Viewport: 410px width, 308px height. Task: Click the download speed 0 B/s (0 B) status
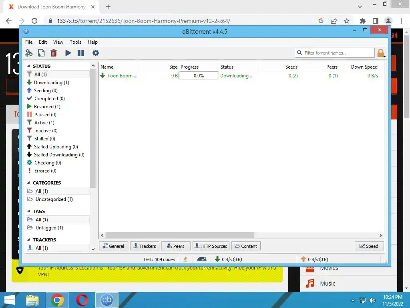229,259
